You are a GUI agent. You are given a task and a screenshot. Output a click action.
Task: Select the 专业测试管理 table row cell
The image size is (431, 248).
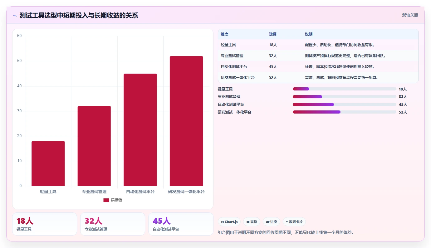232,56
